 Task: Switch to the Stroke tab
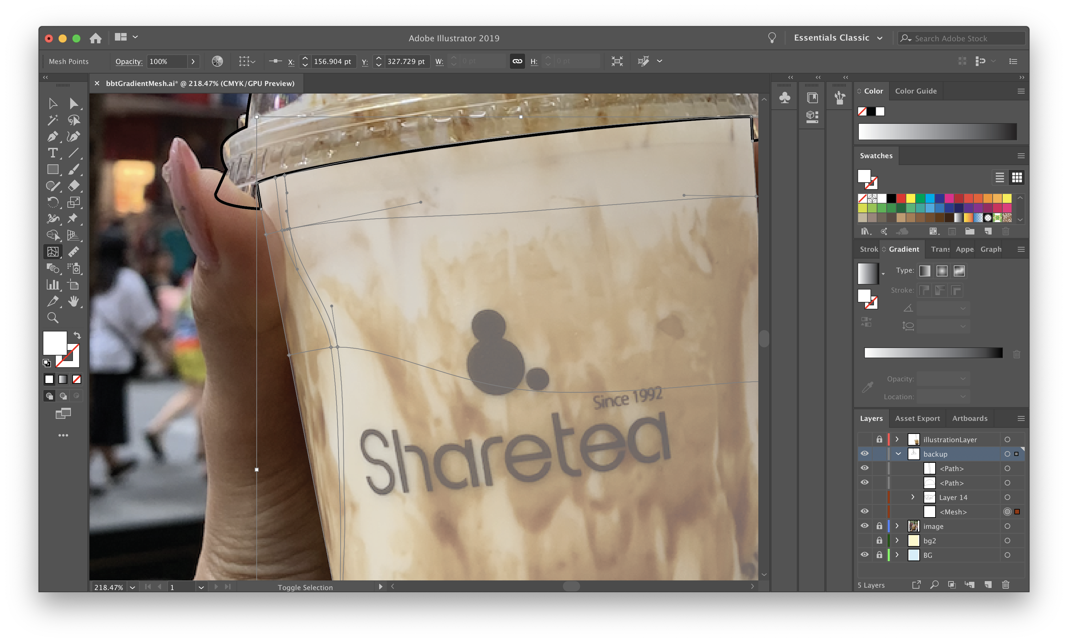point(869,249)
